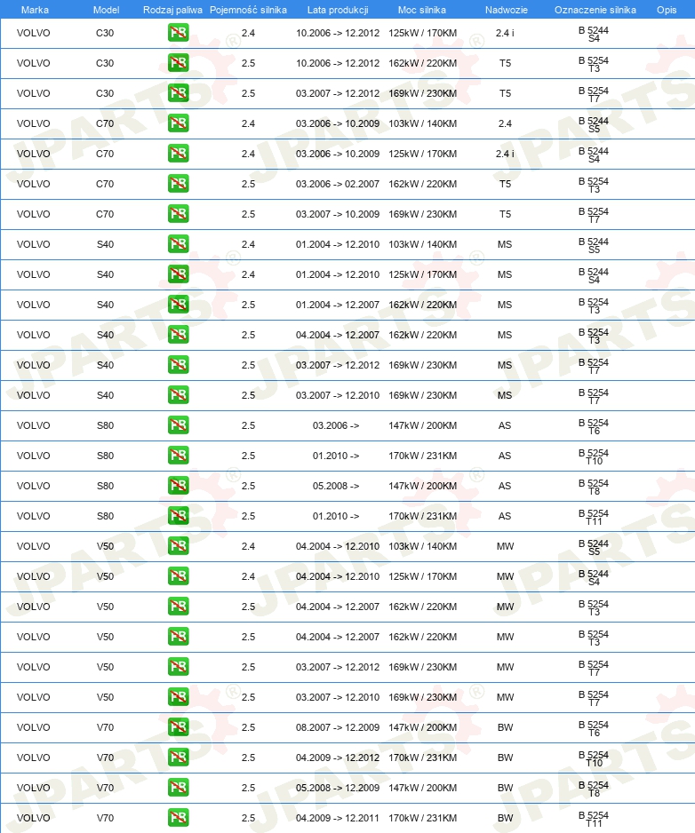This screenshot has height=833, width=695.
Task: Select fuel icon in V70 B 5254 T10 row
Action: click(178, 758)
